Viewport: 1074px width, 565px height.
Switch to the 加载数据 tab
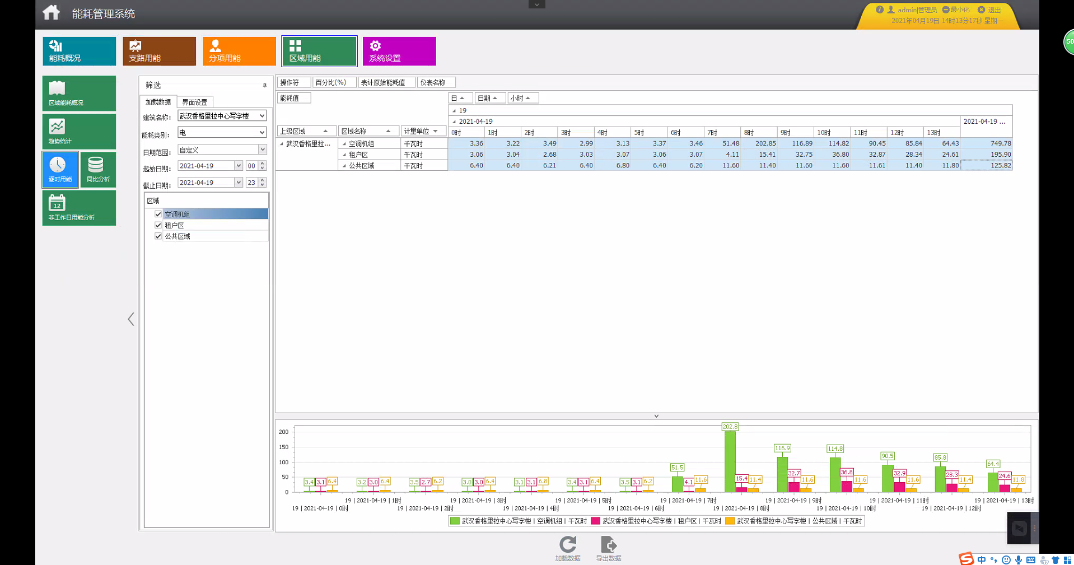pyautogui.click(x=158, y=102)
